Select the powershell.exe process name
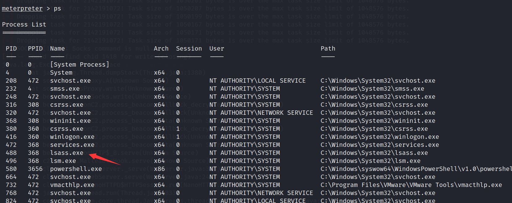Screen dimensions: 512x203 click(x=76, y=169)
